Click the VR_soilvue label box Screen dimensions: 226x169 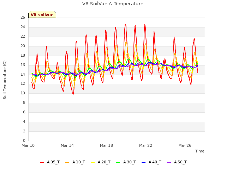tap(42, 14)
